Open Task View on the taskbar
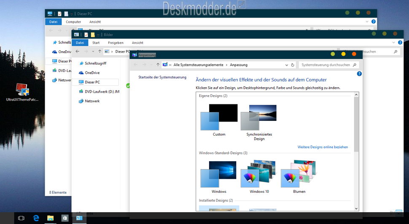Image resolution: width=409 pixels, height=224 pixels. tap(21, 218)
